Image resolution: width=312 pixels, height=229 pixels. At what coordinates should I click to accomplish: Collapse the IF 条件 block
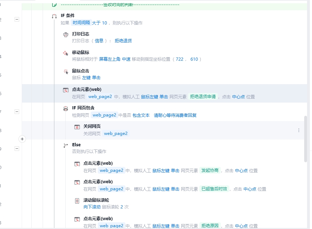(x=17, y=19)
